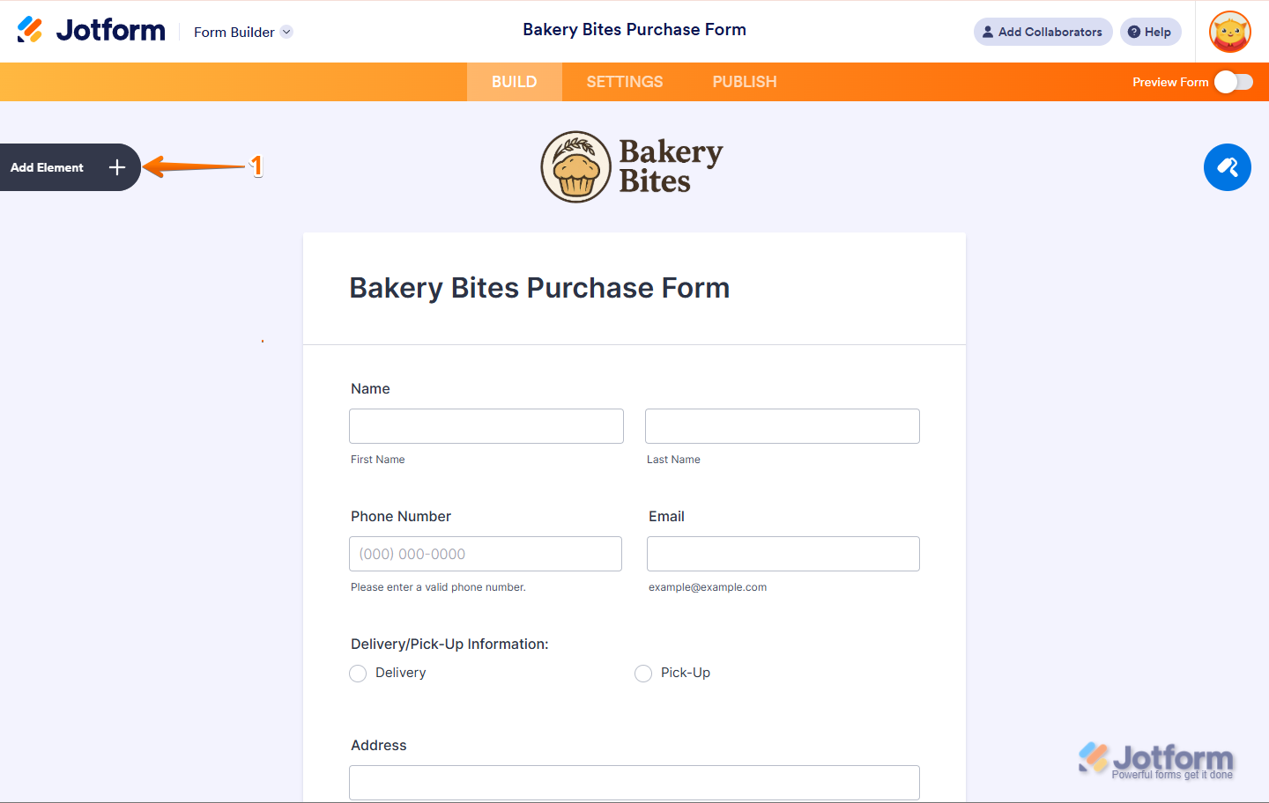Open the user avatar profile menu
1269x803 pixels.
1230,33
